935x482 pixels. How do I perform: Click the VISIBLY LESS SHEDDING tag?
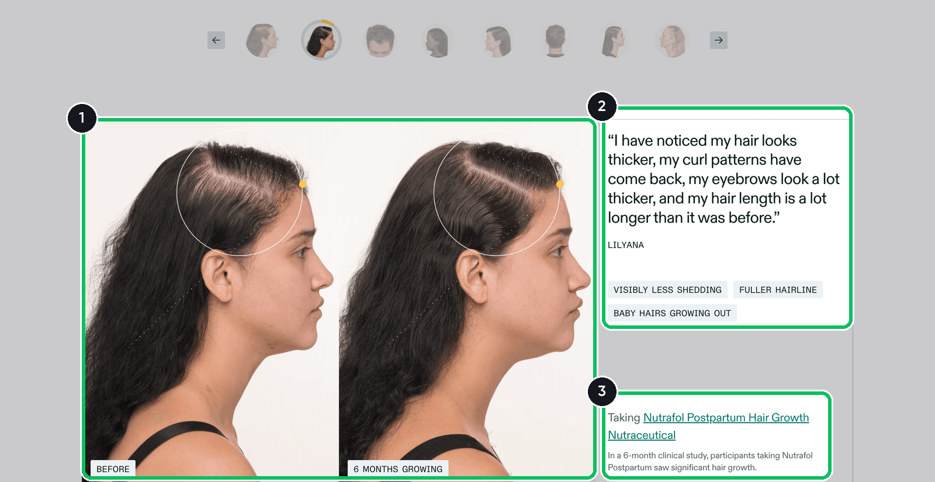pos(667,290)
